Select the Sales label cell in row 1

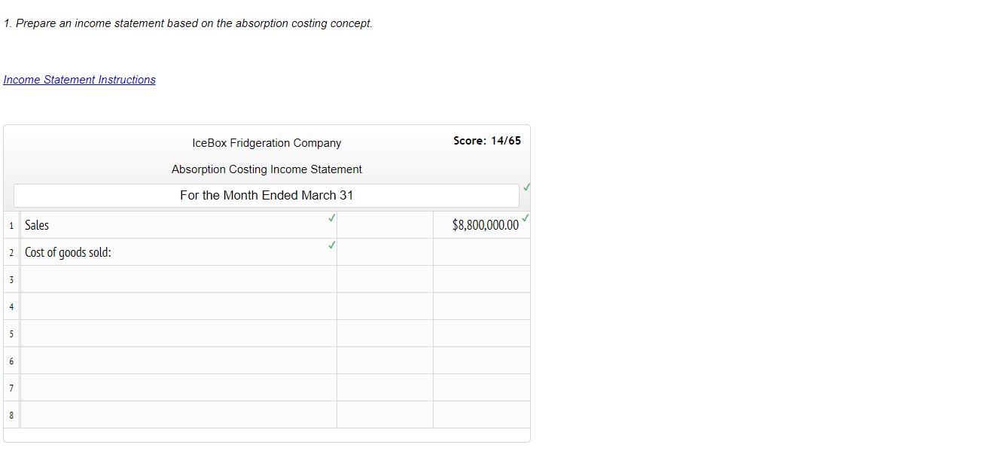click(x=151, y=224)
